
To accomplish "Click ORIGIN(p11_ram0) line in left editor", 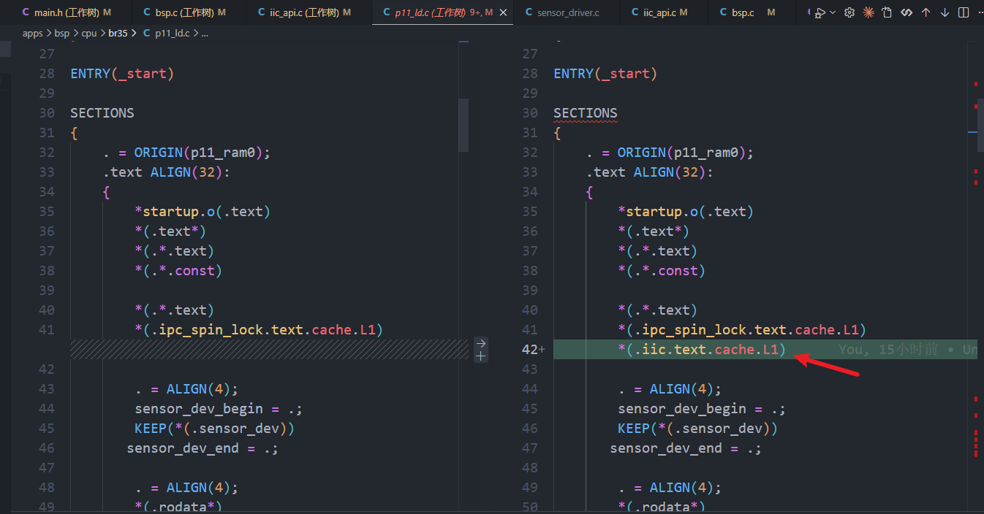I will tap(186, 153).
